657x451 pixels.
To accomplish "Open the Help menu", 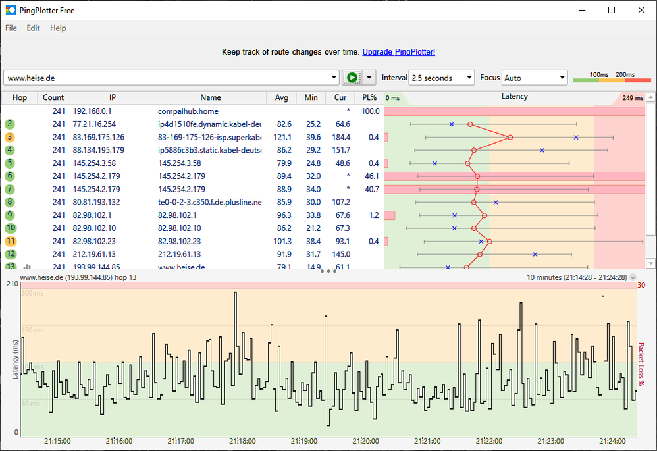I will [x=58, y=28].
